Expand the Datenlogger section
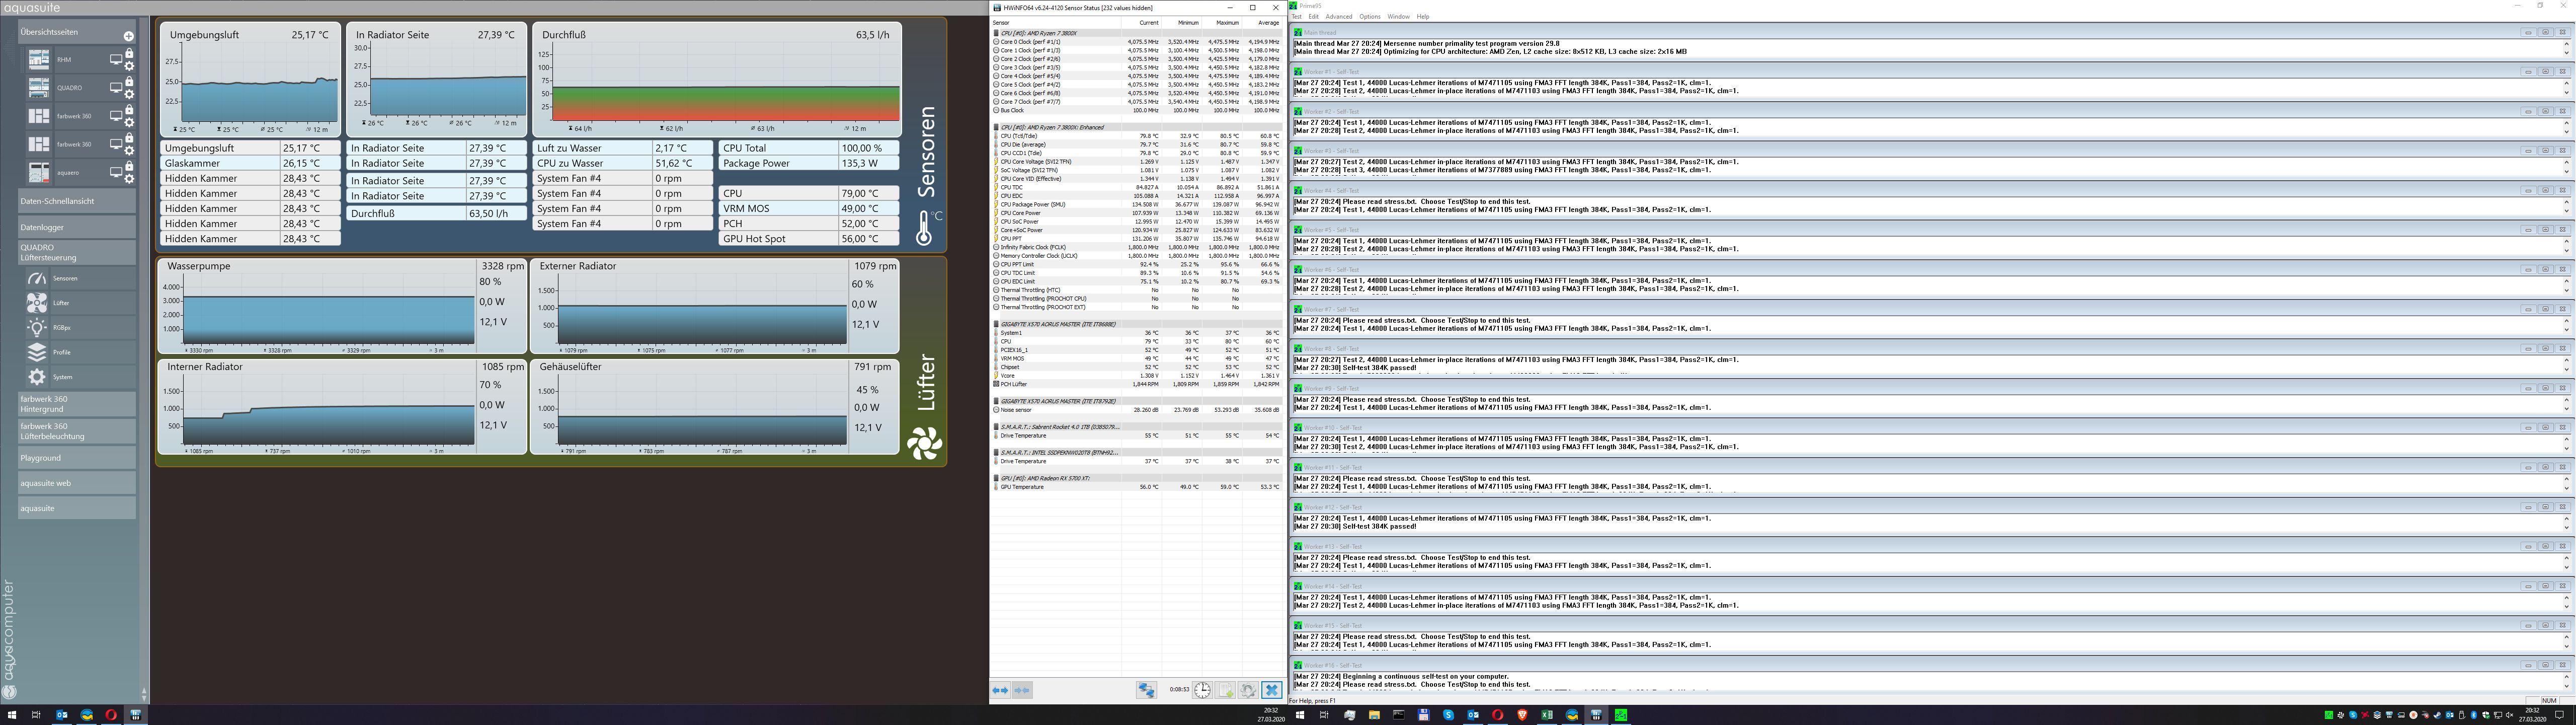 click(77, 227)
